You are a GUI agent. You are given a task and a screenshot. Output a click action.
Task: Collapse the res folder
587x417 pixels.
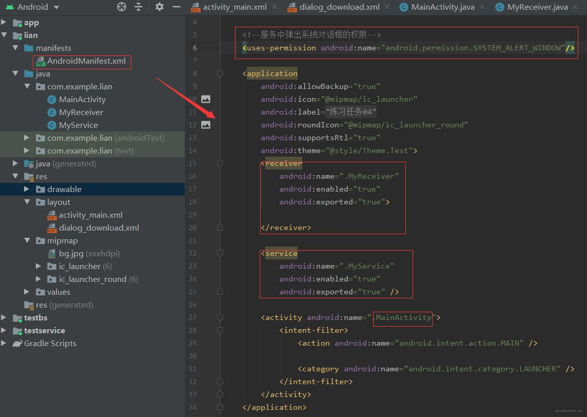click(x=15, y=176)
